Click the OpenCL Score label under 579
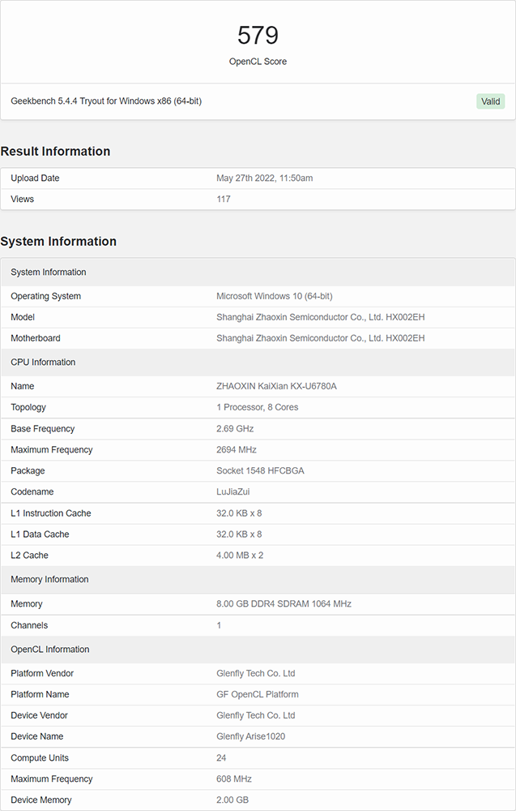This screenshot has width=516, height=811. point(258,62)
